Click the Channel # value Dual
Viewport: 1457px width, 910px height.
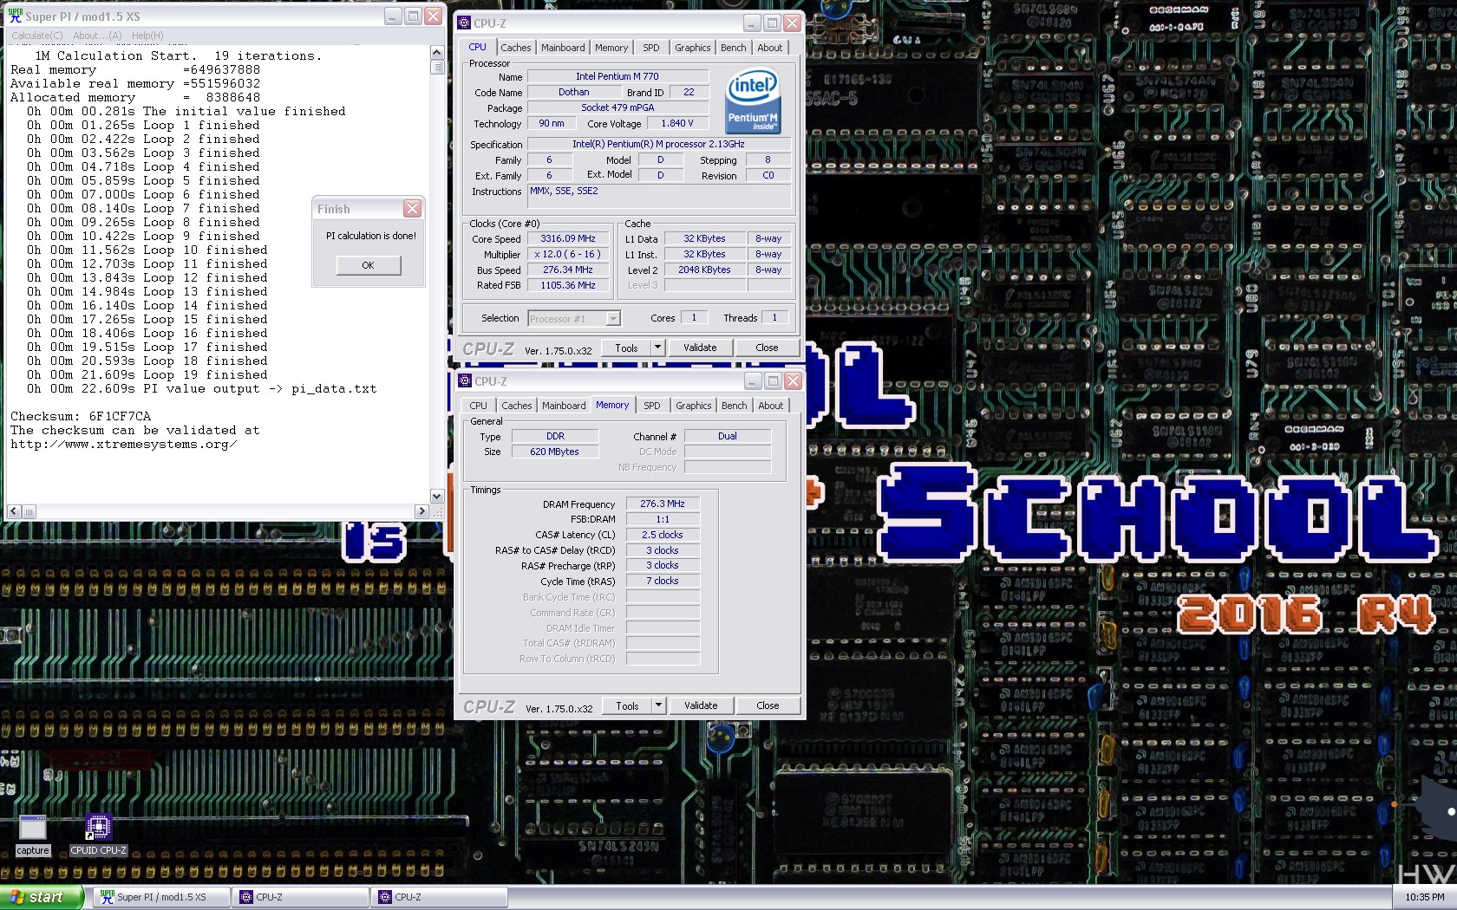[728, 437]
